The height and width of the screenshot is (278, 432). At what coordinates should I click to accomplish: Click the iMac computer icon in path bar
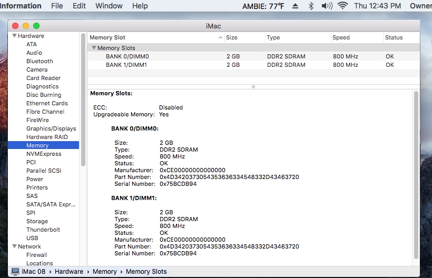point(15,272)
